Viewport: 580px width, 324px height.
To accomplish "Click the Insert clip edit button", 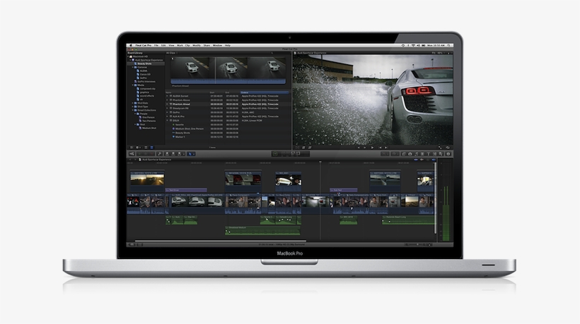I will pyautogui.click(x=173, y=154).
